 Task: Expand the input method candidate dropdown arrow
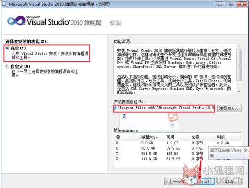tap(173, 125)
